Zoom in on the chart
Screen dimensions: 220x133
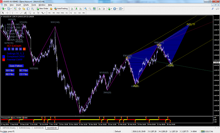click(86, 9)
